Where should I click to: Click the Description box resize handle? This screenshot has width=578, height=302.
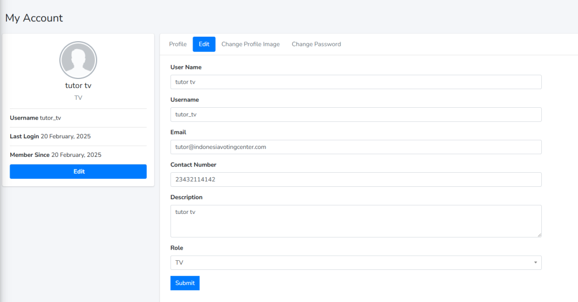[x=539, y=235]
